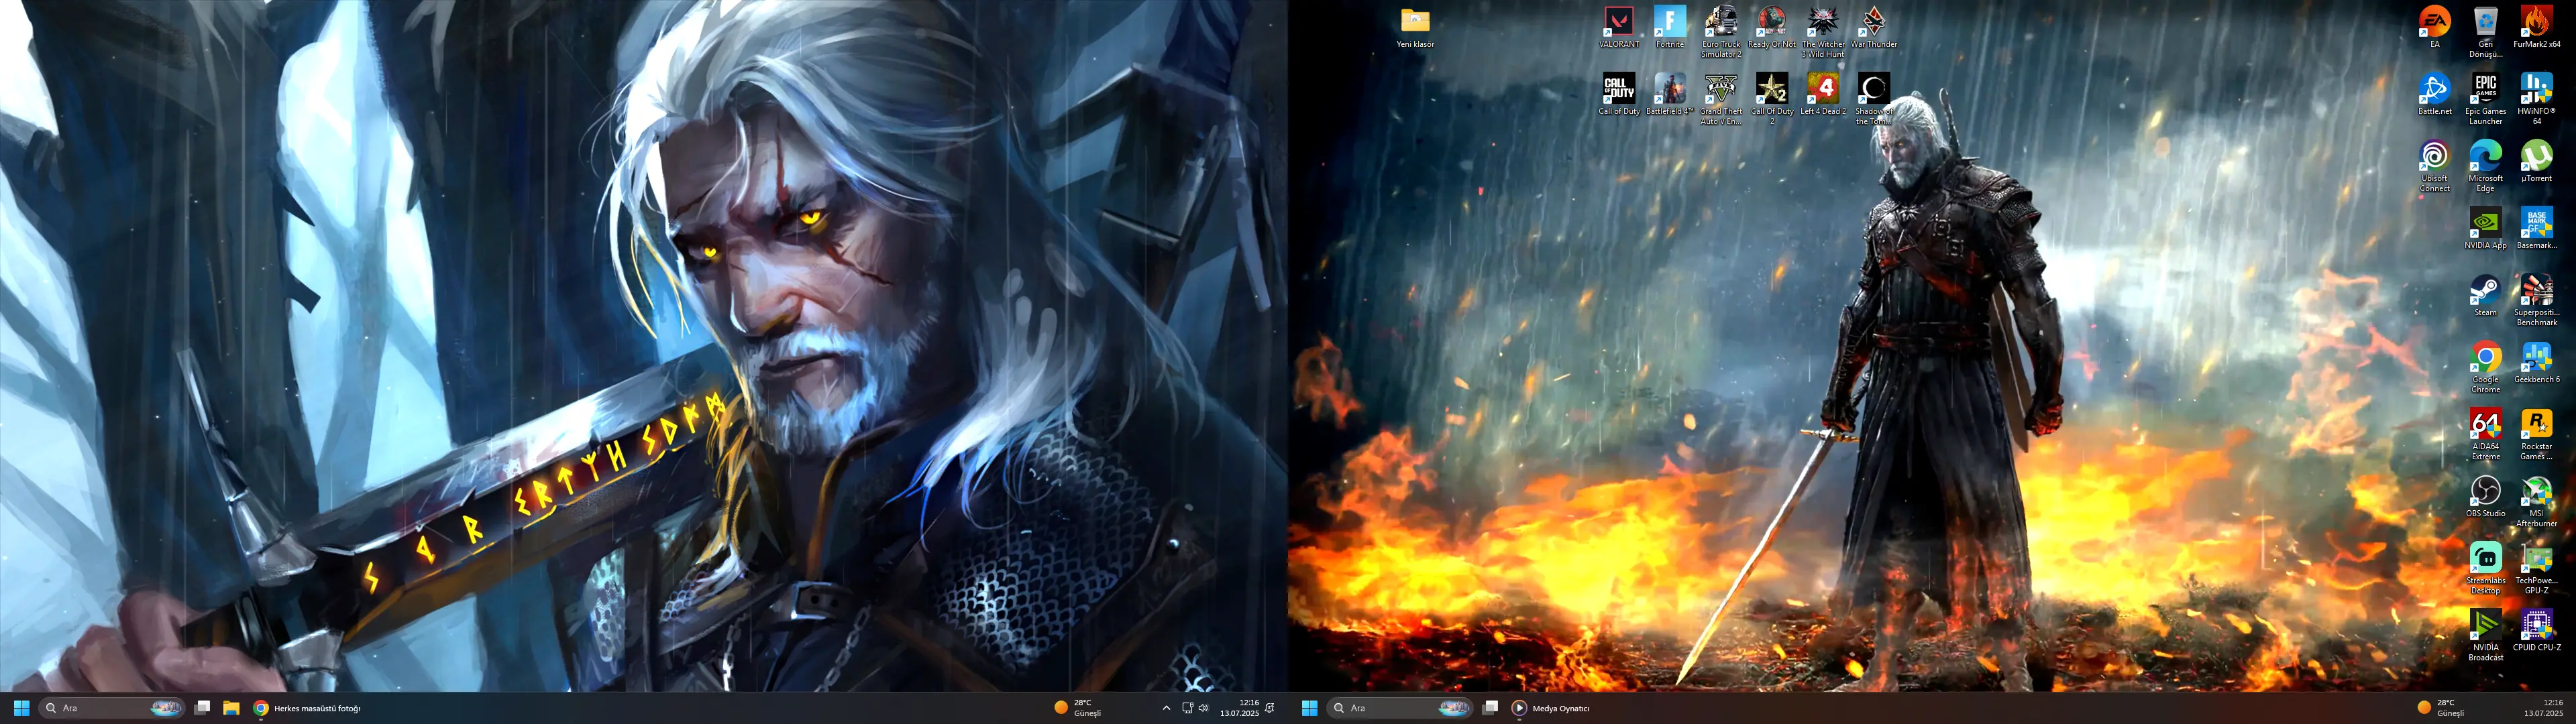This screenshot has width=2576, height=724.
Task: Open the notification bell on left taskbar
Action: (1270, 708)
